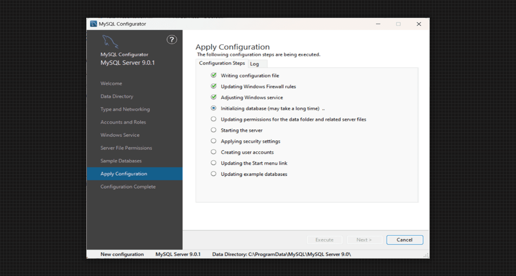Click the in-progress indicator for Initializing database

coord(214,108)
